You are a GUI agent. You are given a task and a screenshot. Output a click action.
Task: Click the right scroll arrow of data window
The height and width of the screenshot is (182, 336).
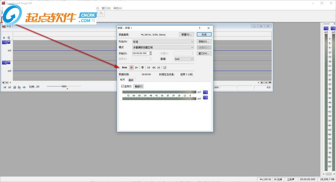pyautogui.click(x=258, y=82)
